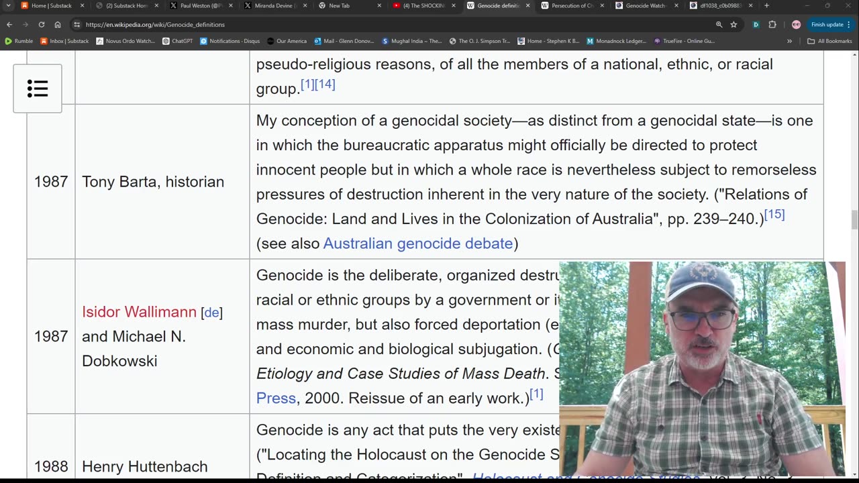Open the [de] German-language link
The height and width of the screenshot is (483, 859).
pyautogui.click(x=211, y=313)
